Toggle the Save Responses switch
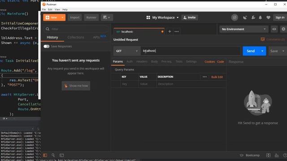Screen dimensions: 287x161 tap(47, 47)
